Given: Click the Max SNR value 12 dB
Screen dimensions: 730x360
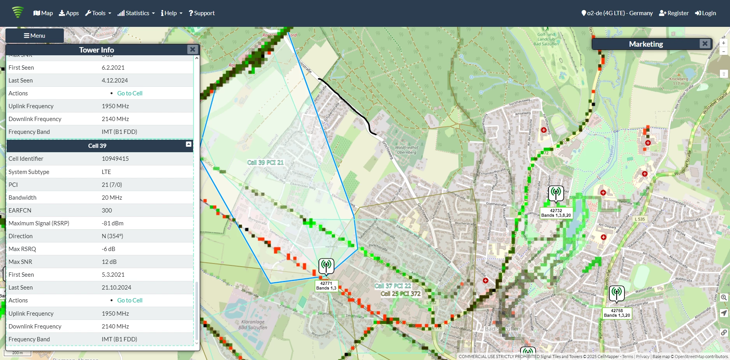Looking at the screenshot, I should pyautogui.click(x=109, y=262).
